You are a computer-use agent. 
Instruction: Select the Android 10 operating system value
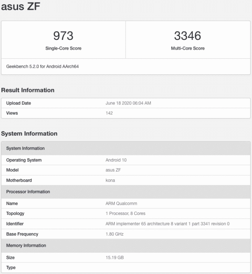[116, 160]
